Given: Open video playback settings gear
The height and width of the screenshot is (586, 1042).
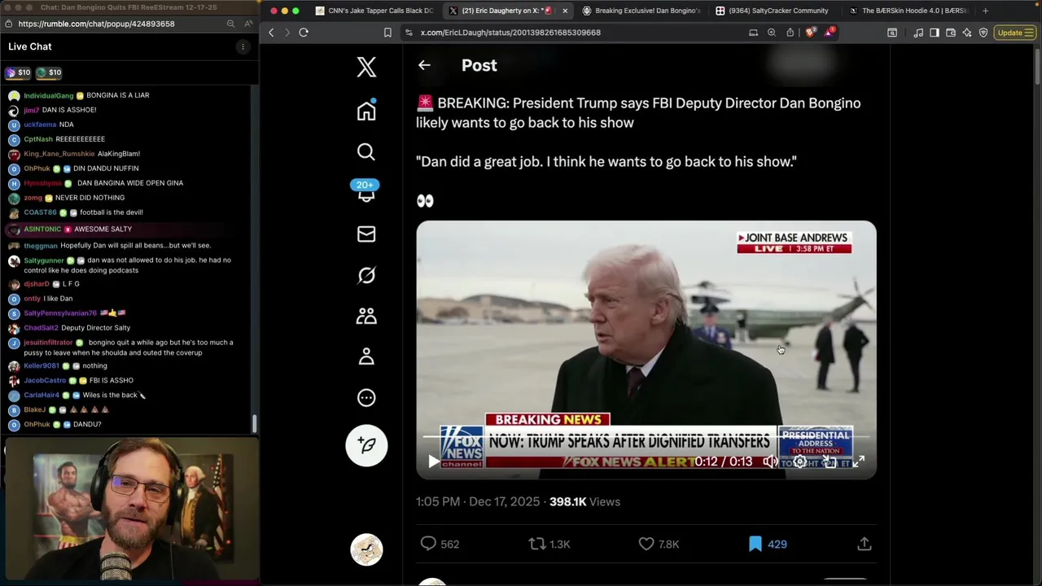Looking at the screenshot, I should (800, 461).
